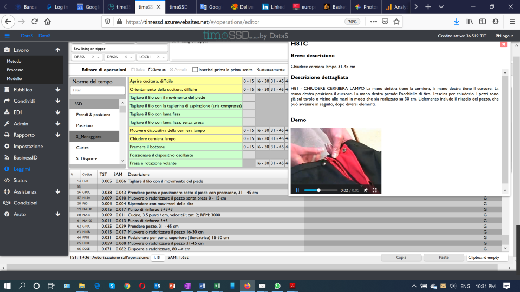Close the H81C description panel
The height and width of the screenshot is (292, 520).
[x=503, y=44]
